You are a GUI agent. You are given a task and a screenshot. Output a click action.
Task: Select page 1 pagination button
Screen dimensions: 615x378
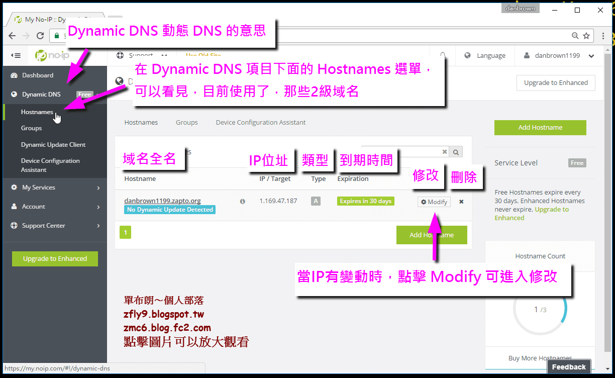tap(125, 232)
